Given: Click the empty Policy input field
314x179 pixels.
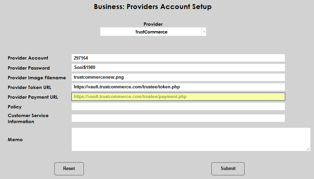Looking at the screenshot, I should (x=178, y=106).
